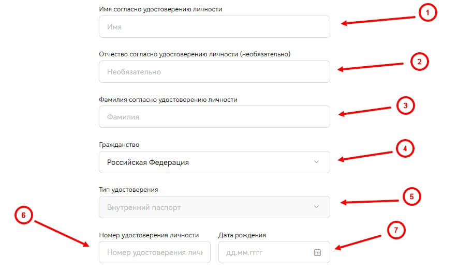Click the label "Фамилия согласно удостоверению личности"
The height and width of the screenshot is (273, 472).
168,100
